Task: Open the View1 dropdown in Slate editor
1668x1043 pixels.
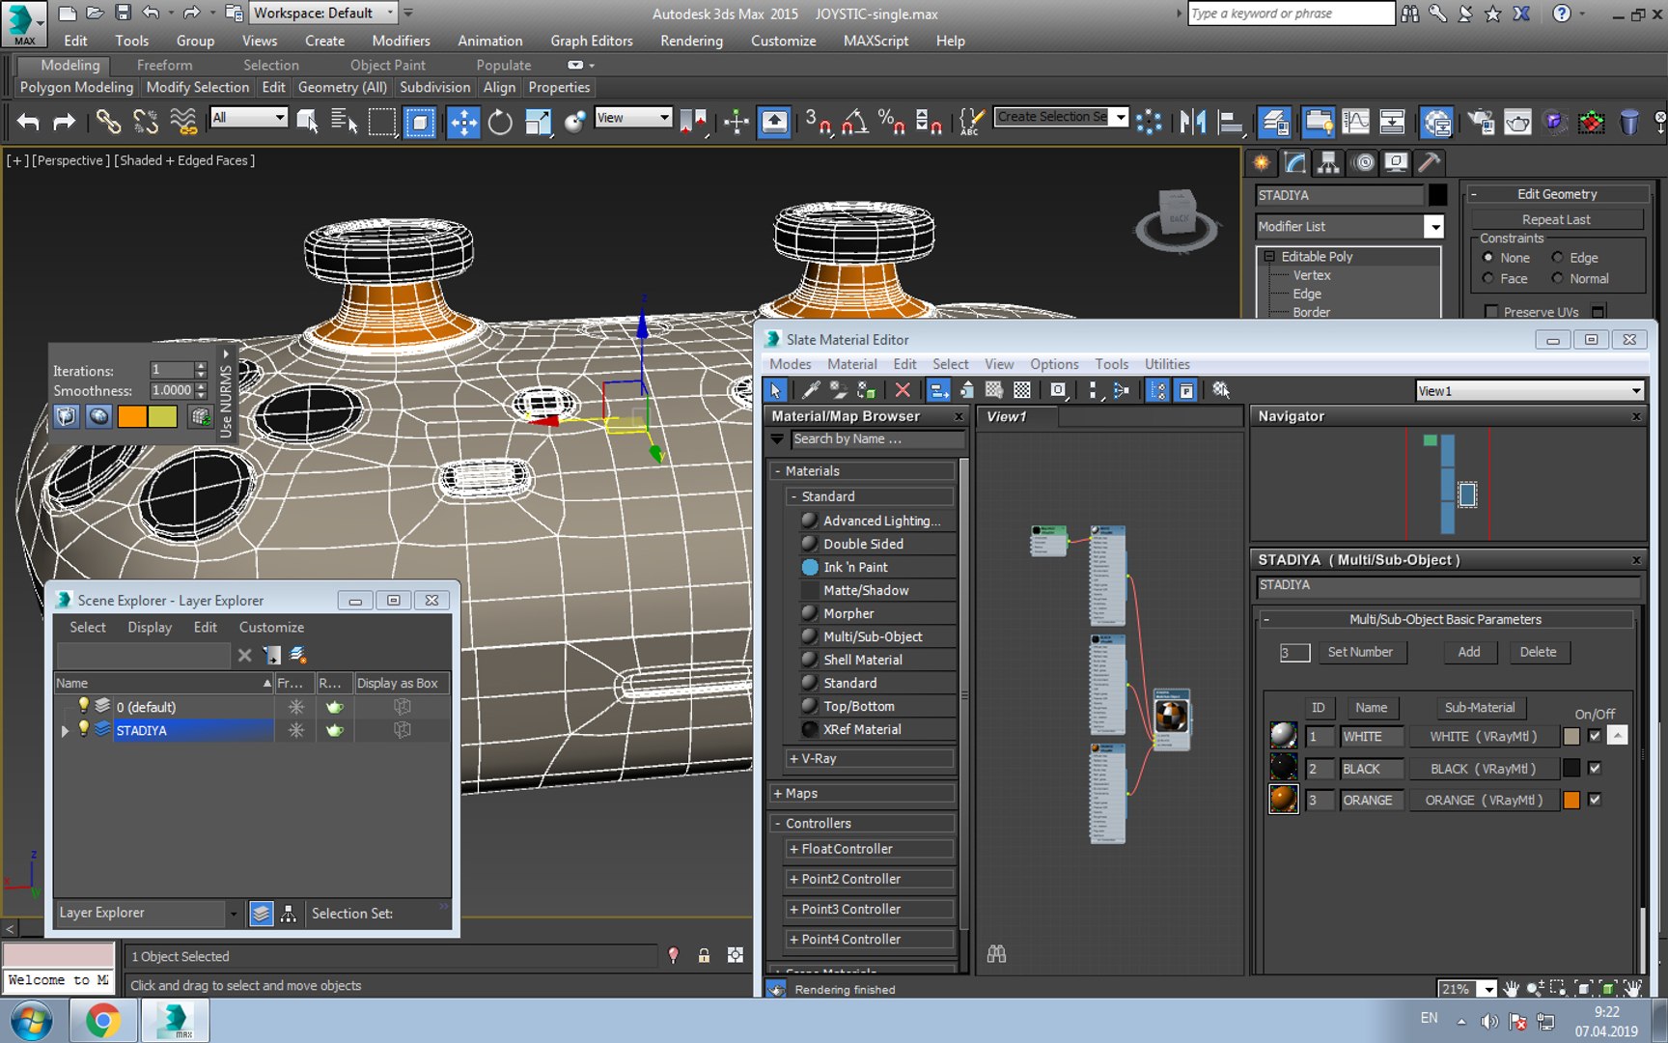Action: point(1636,391)
